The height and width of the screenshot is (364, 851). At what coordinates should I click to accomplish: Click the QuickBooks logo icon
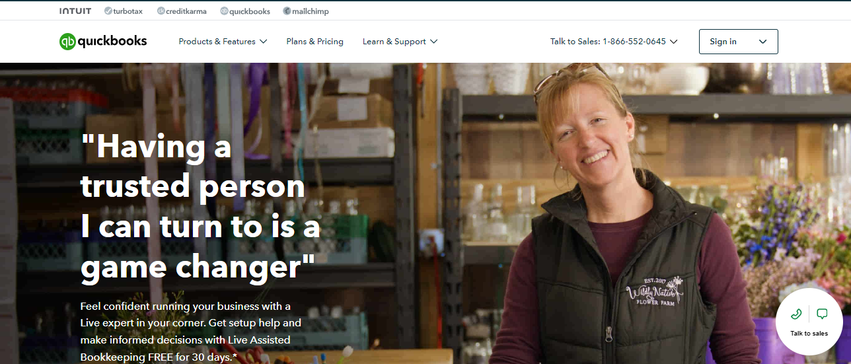67,42
